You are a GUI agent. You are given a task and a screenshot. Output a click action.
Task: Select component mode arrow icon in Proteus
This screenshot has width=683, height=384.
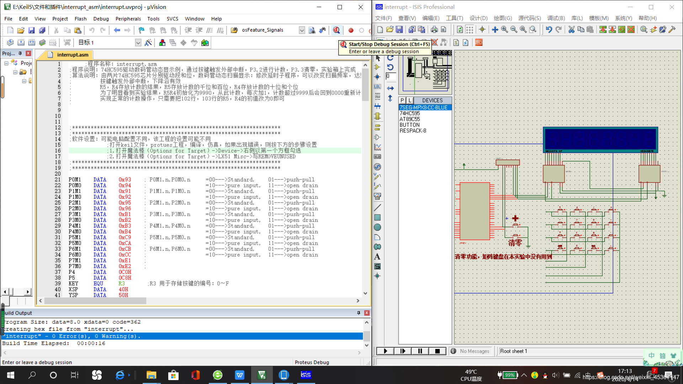[377, 67]
